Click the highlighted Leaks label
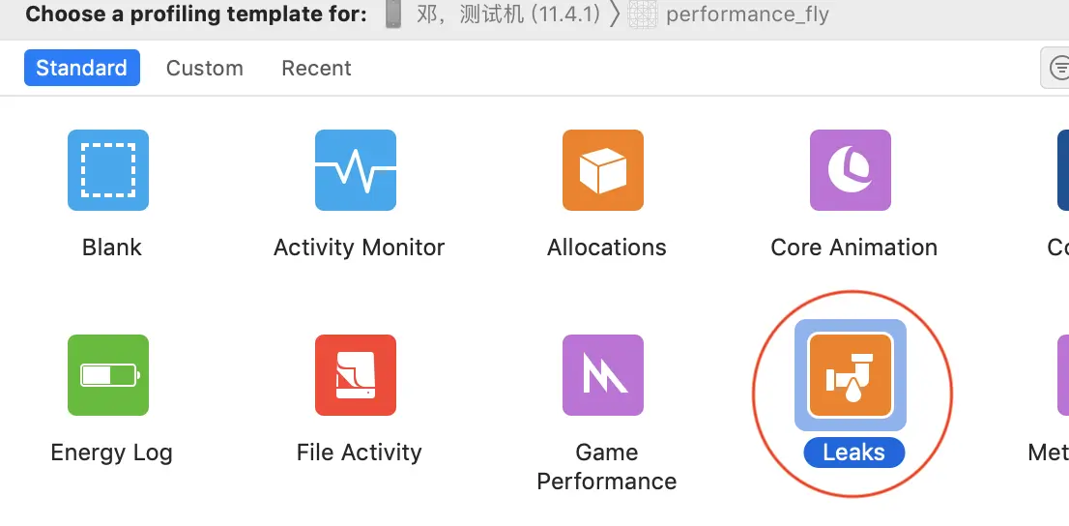 (x=853, y=452)
